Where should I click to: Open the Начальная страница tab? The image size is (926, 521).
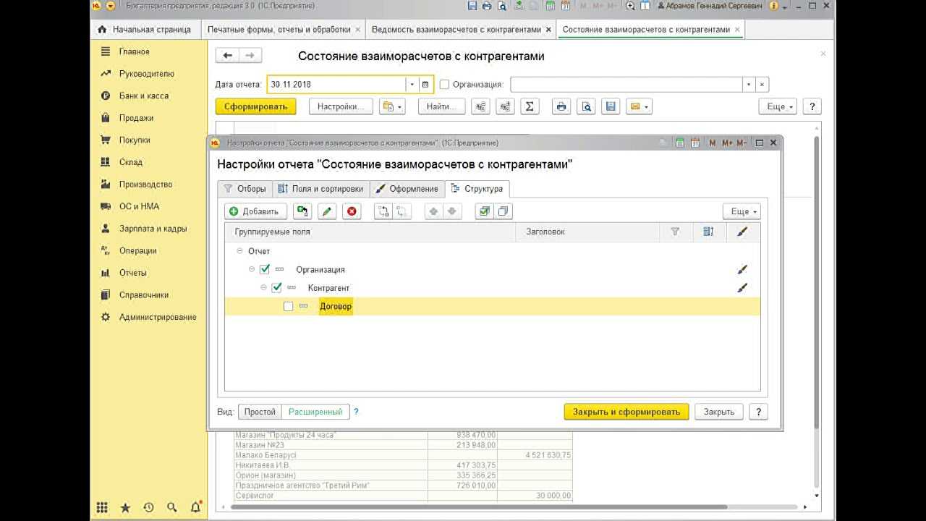(x=145, y=30)
